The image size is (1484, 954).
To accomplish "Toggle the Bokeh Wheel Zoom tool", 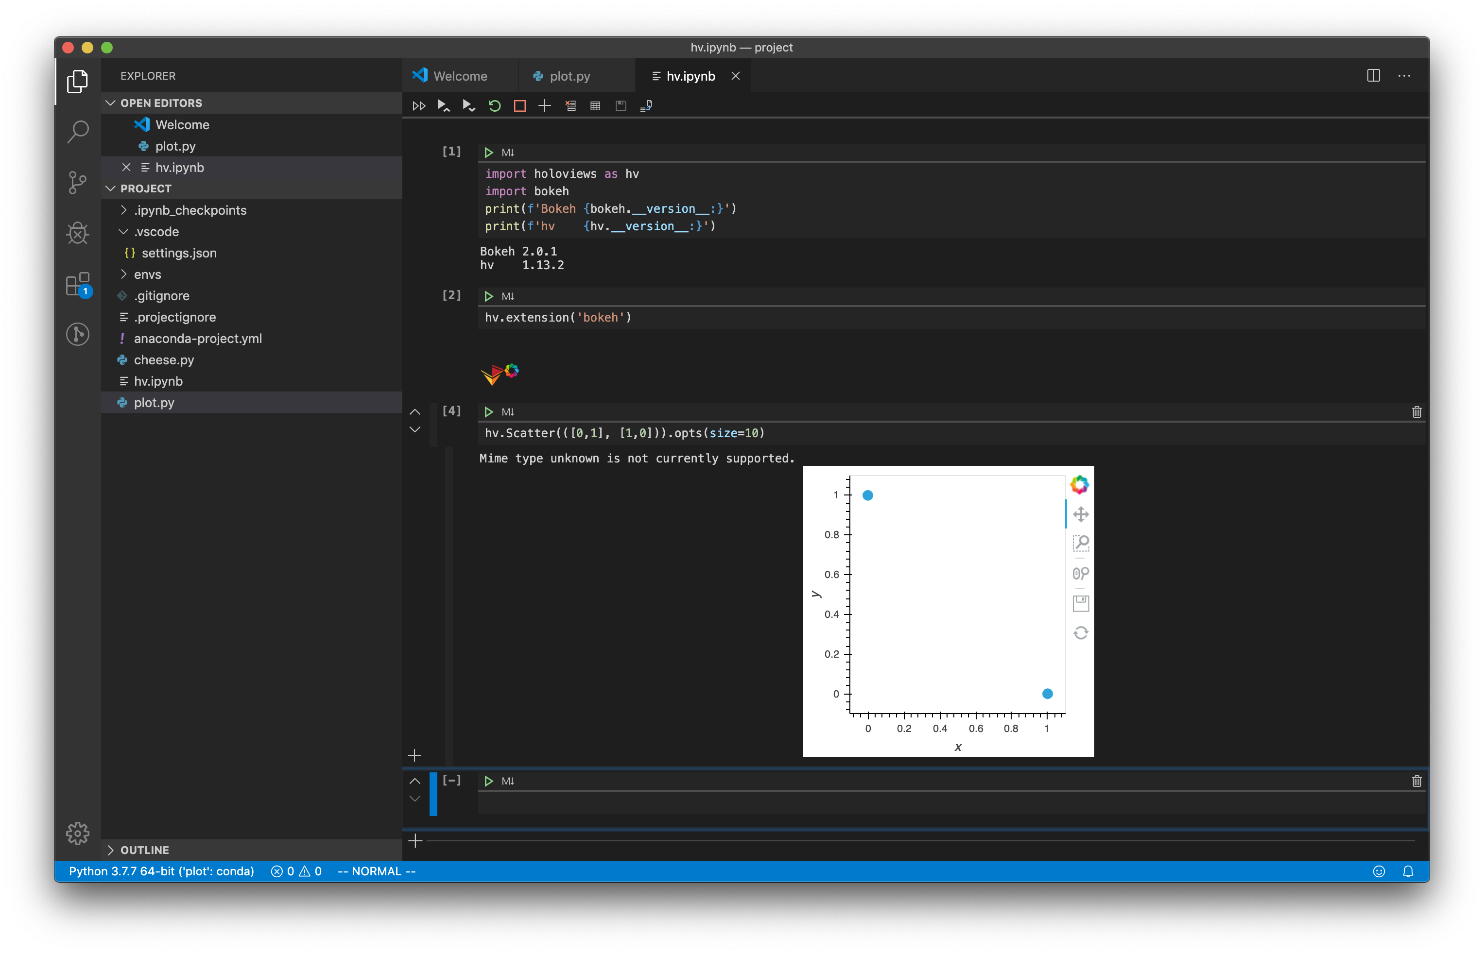I will (x=1081, y=573).
